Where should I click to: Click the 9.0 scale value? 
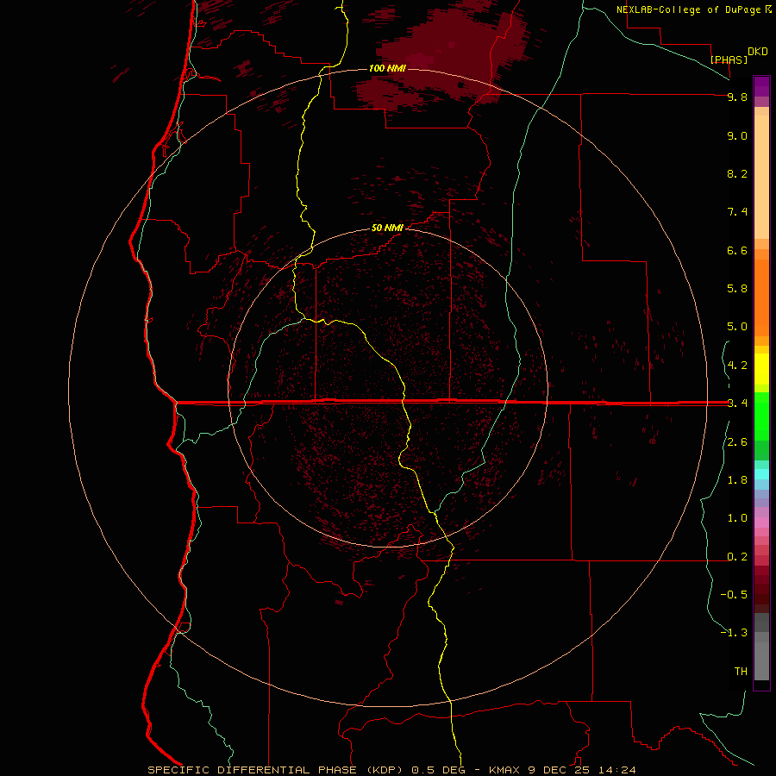(x=737, y=135)
